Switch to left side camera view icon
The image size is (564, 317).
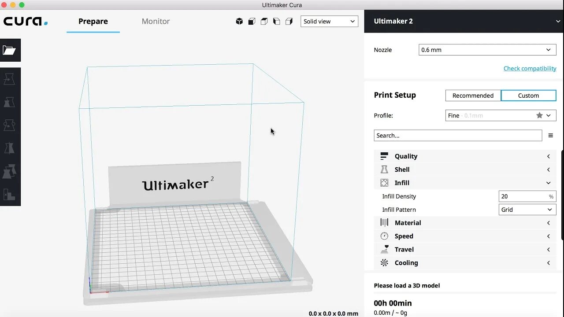click(276, 21)
